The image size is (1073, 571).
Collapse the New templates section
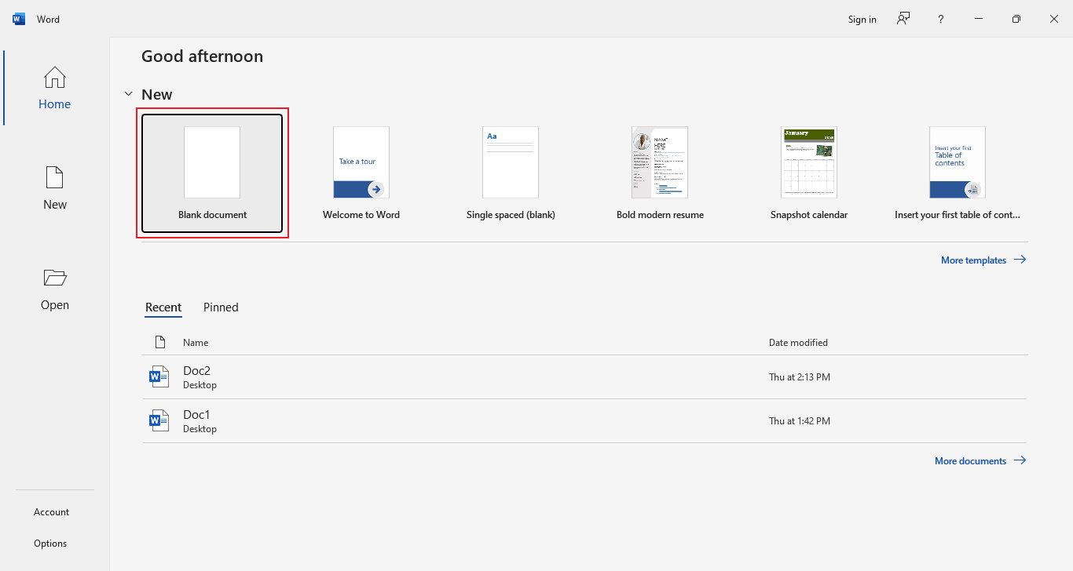coord(128,93)
